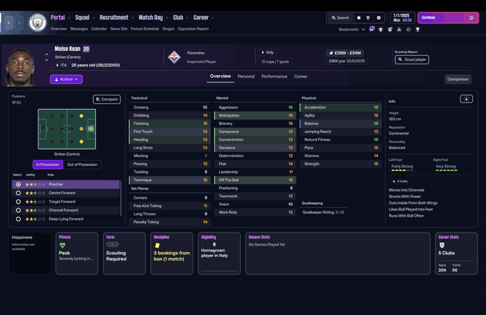This screenshot has width=486, height=315.
Task: Open the circular arrows bookmark icon
Action: click(408, 29)
